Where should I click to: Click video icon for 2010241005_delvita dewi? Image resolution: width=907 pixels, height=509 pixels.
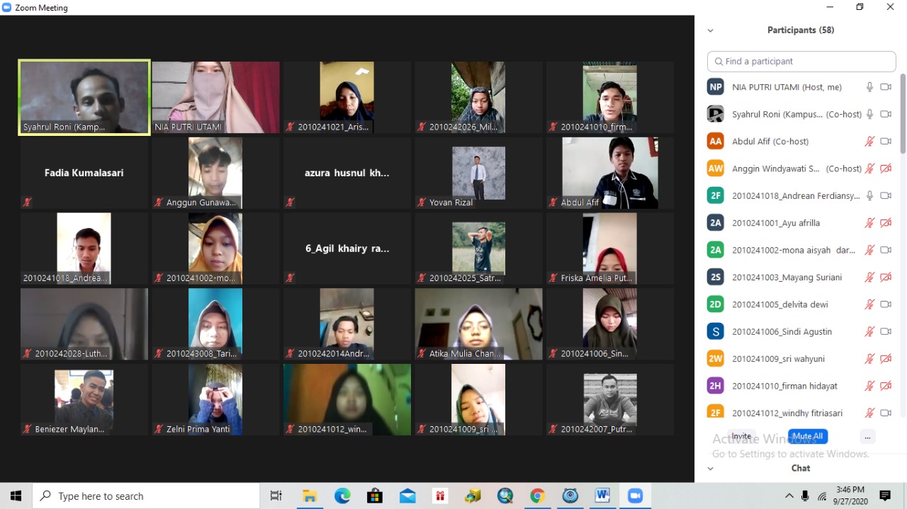885,304
